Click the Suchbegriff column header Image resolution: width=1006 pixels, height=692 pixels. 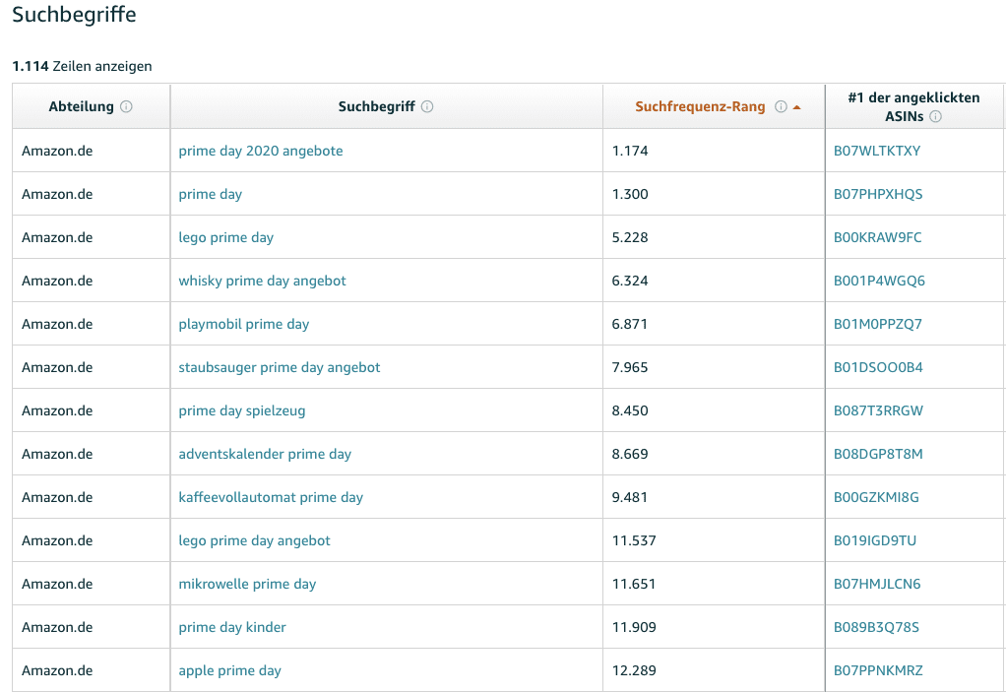[x=377, y=106]
